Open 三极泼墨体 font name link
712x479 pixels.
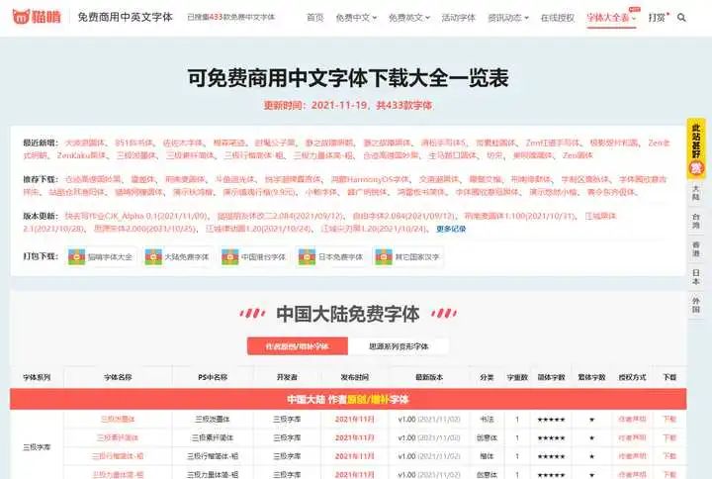[x=118, y=419]
